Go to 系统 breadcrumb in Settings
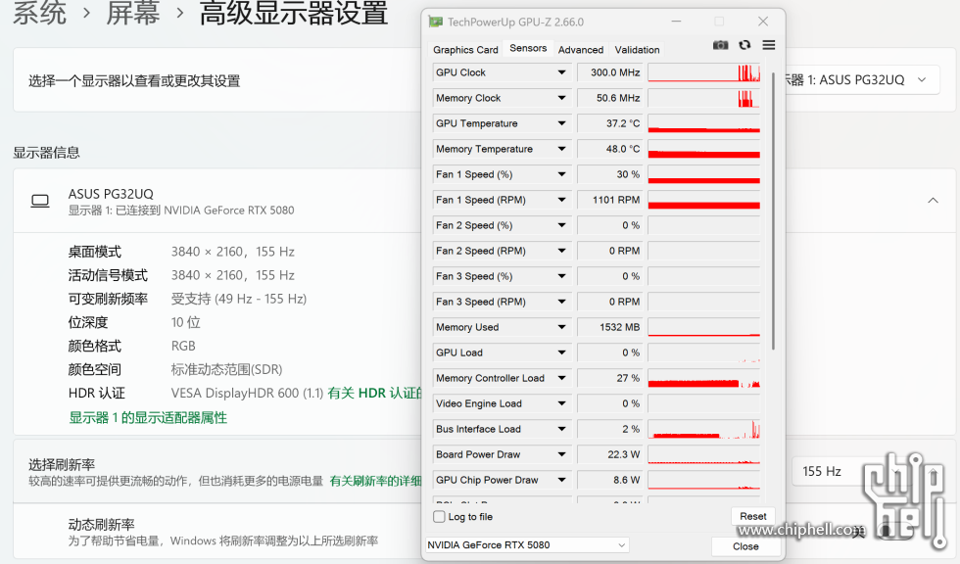The width and height of the screenshot is (960, 564). point(39,12)
